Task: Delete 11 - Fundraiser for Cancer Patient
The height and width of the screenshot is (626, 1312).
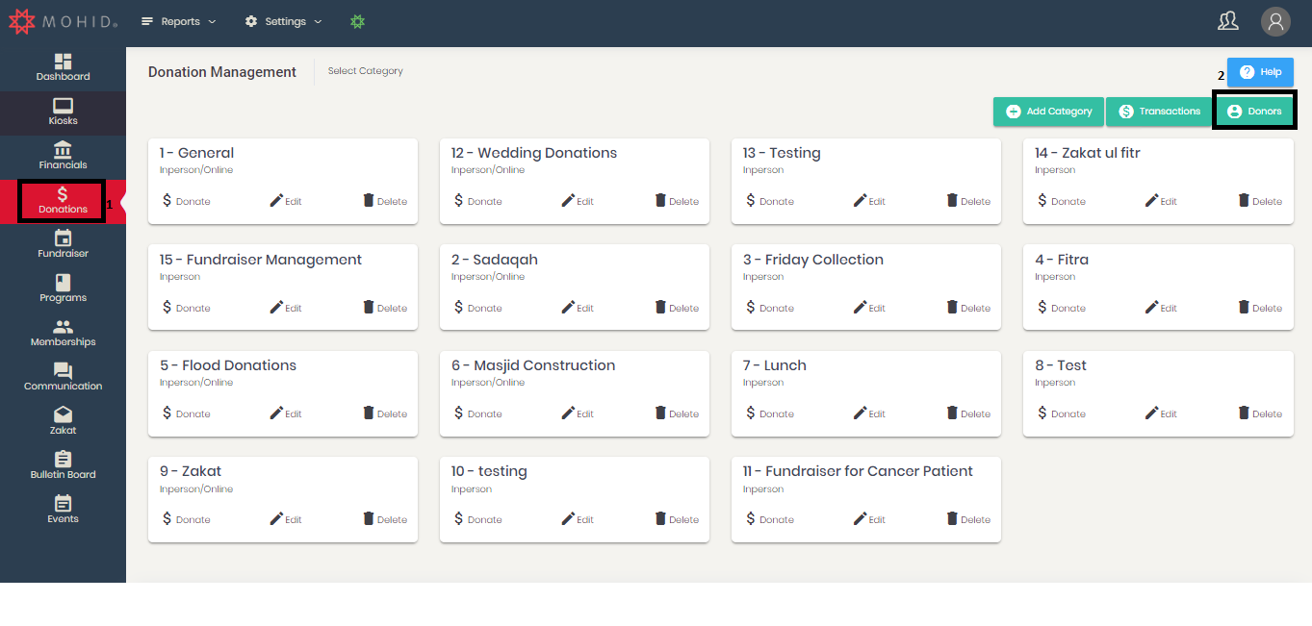Action: tap(968, 519)
